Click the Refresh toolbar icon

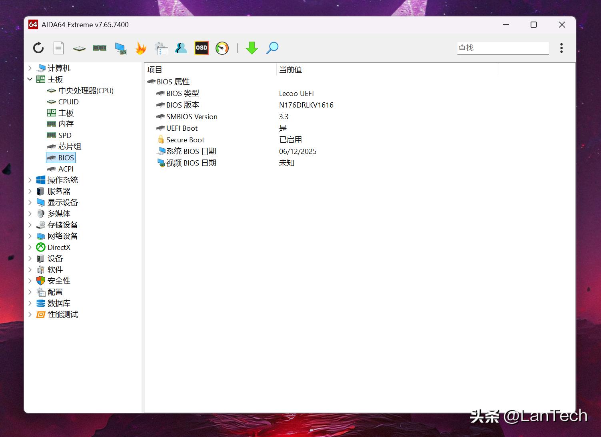pyautogui.click(x=38, y=48)
